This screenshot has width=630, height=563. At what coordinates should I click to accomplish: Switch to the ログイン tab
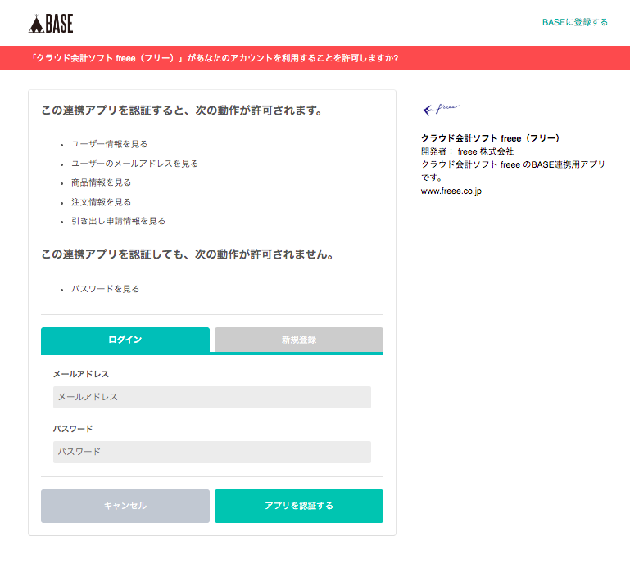[x=125, y=340]
